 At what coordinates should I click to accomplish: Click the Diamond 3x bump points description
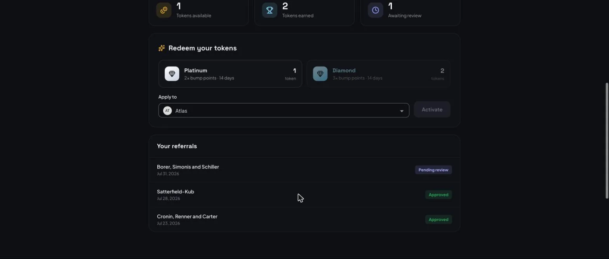[x=357, y=78]
